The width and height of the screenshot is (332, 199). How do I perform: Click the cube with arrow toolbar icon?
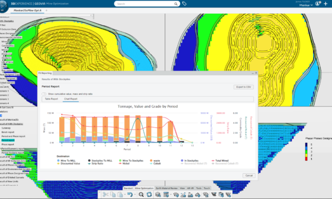point(221,194)
